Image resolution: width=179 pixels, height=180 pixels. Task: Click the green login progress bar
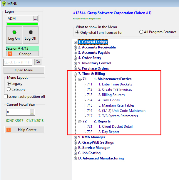coord(22,24)
